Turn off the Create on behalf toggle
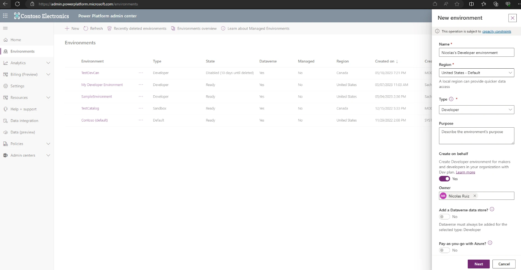Image resolution: width=521 pixels, height=270 pixels. click(445, 179)
